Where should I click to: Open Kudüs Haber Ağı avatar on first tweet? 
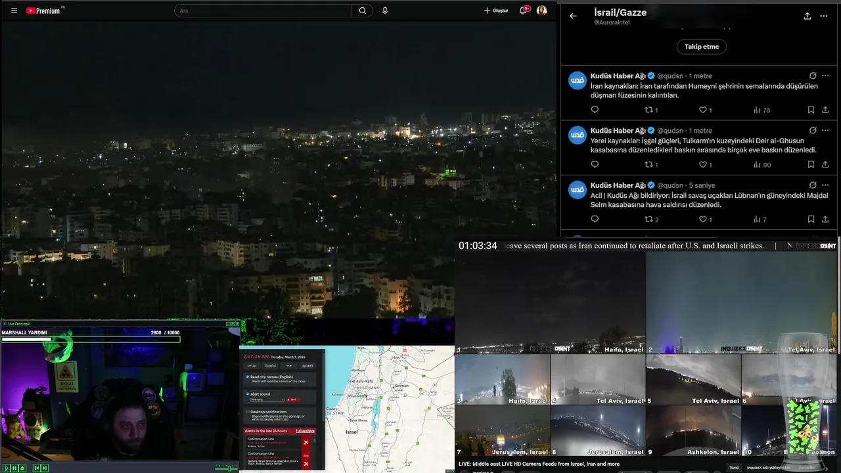coord(577,80)
